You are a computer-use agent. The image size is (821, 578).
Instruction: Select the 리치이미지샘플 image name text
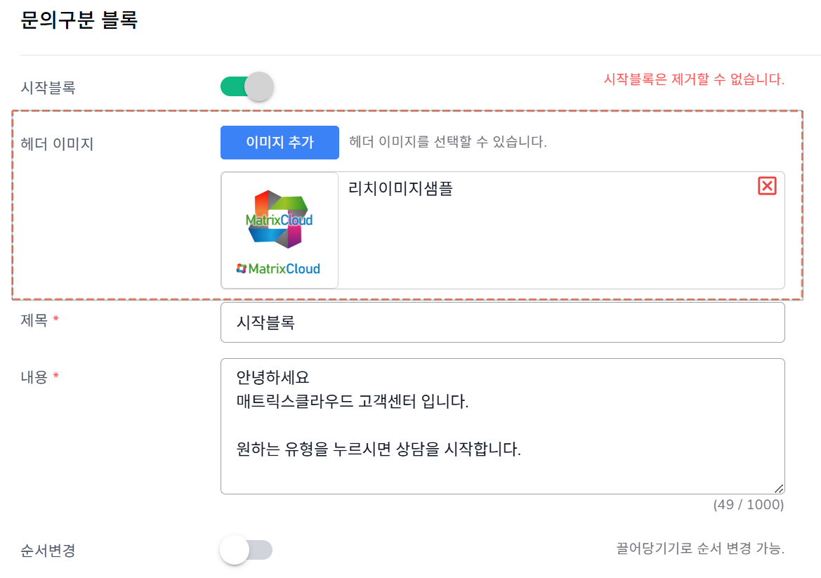[400, 188]
